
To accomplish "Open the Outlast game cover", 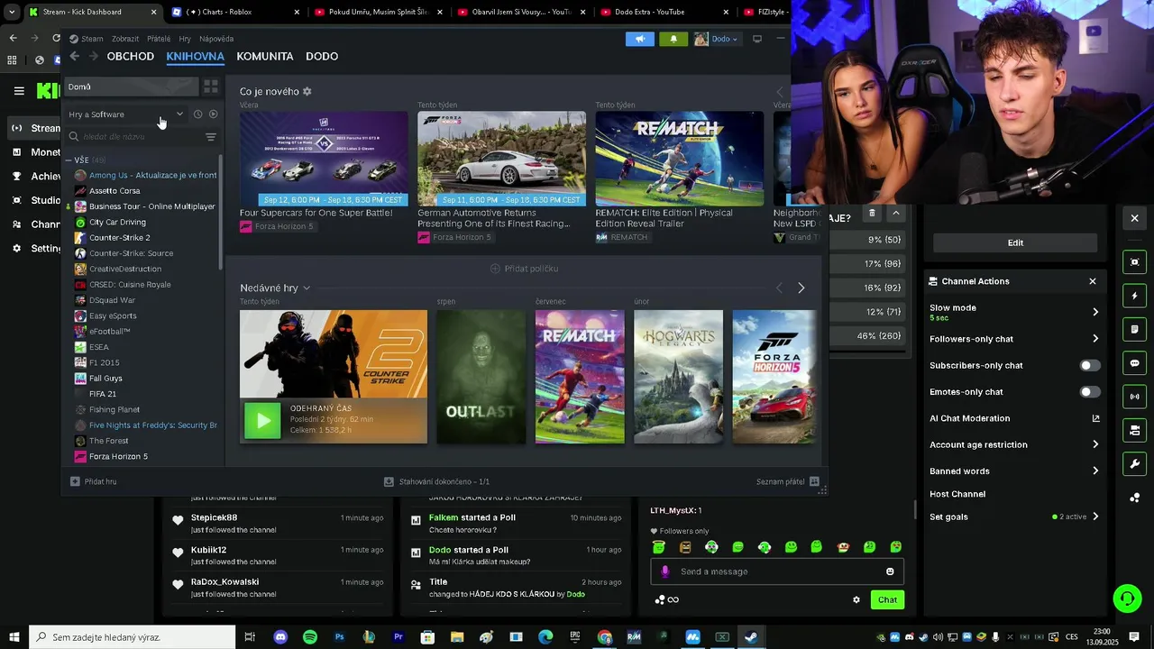I will tap(481, 377).
